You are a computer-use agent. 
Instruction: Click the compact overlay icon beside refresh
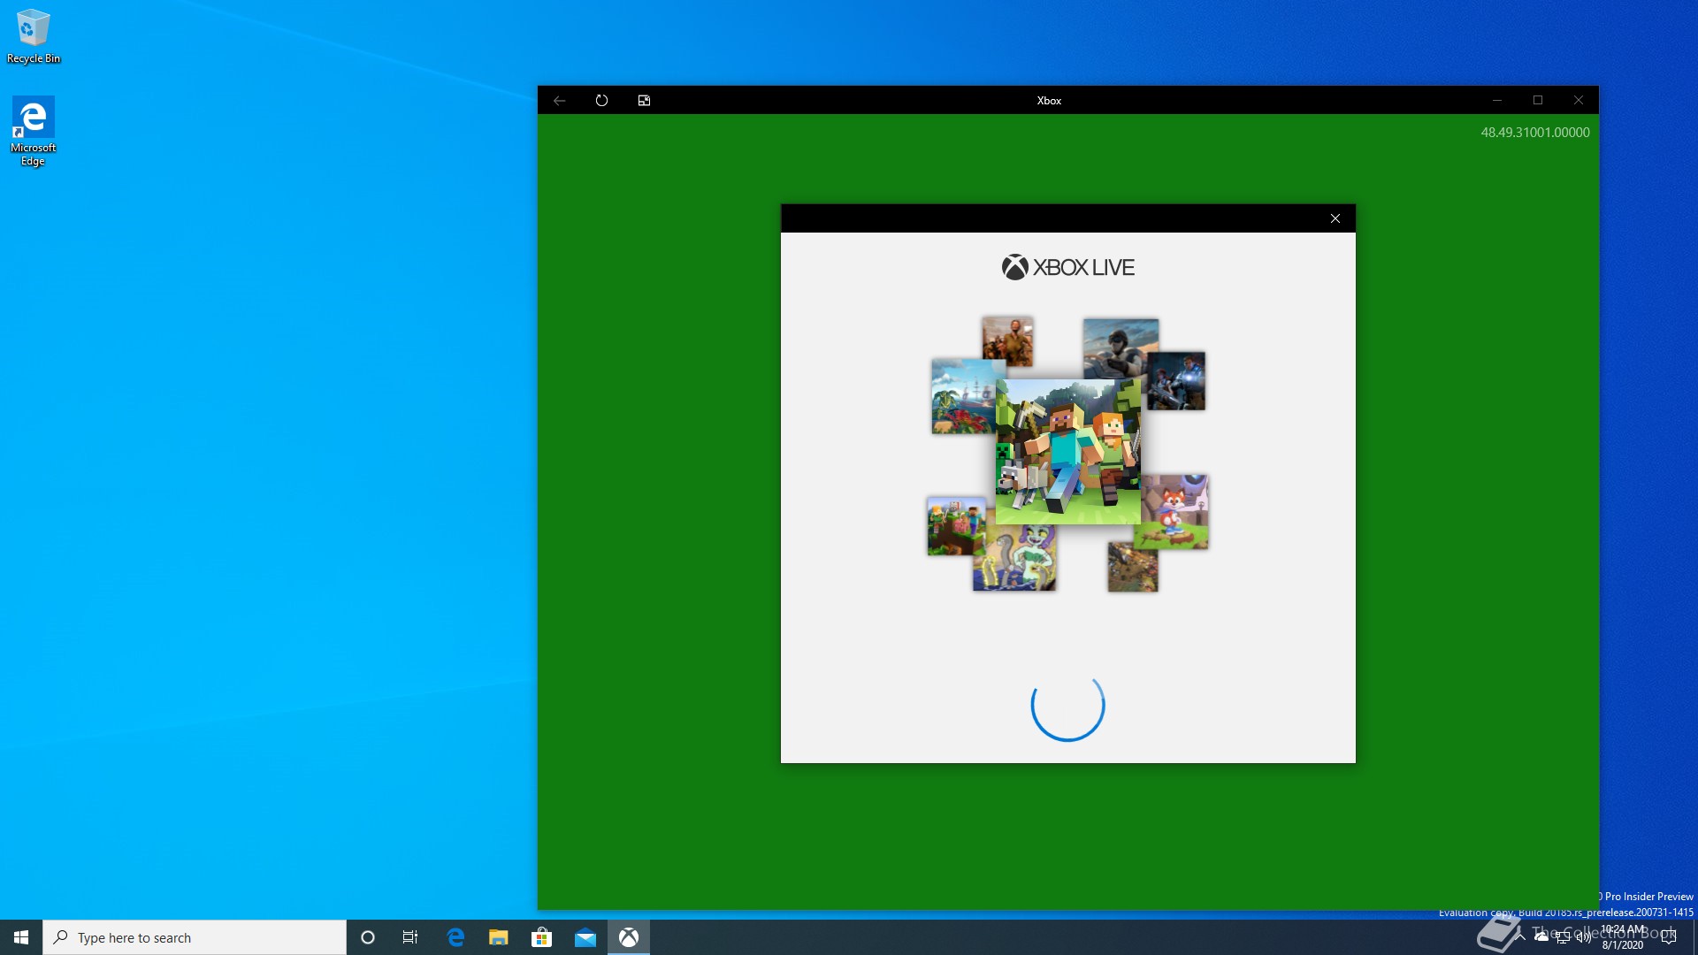[644, 101]
